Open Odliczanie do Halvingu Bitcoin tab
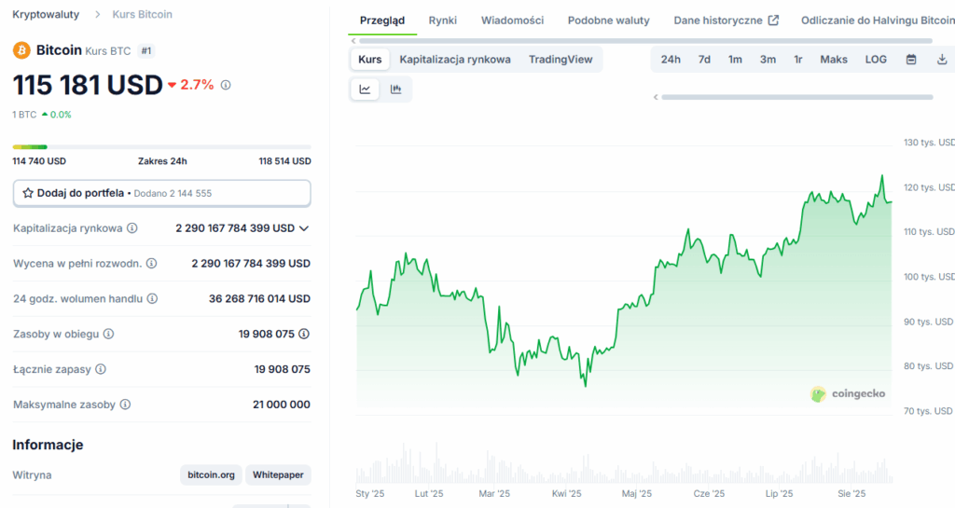Image resolution: width=955 pixels, height=508 pixels. (878, 21)
